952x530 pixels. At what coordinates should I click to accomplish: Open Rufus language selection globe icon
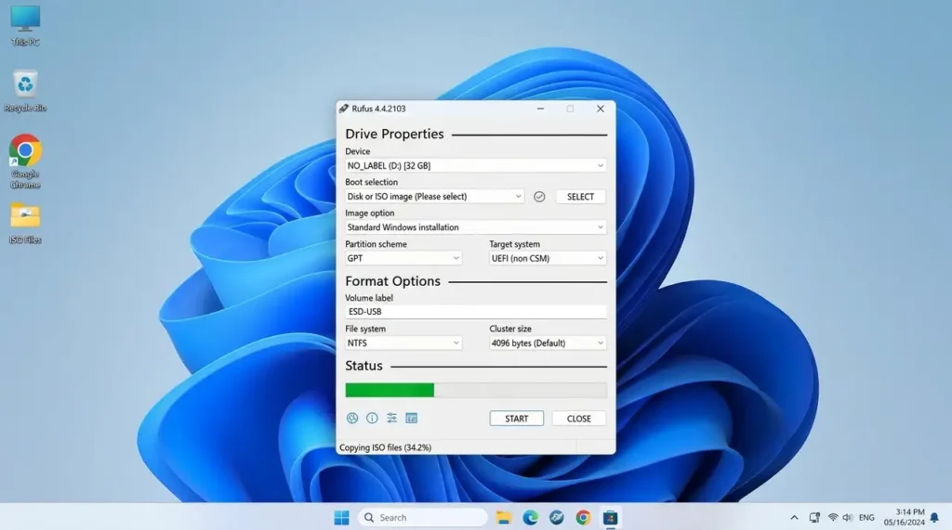352,418
